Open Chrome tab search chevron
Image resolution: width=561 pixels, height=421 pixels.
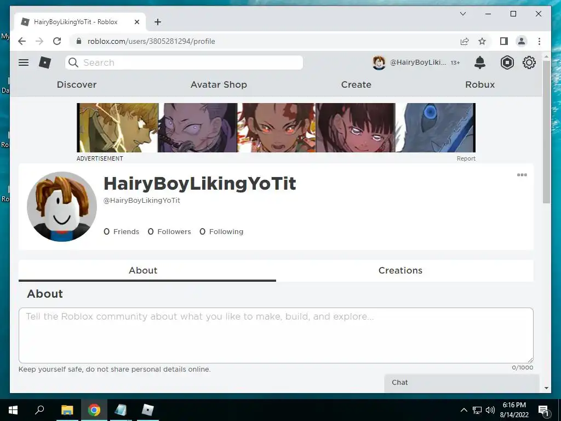coord(462,14)
